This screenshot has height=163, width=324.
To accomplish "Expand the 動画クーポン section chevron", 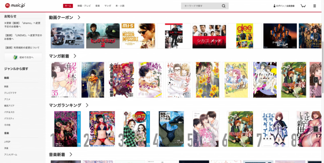I will point(79,17).
